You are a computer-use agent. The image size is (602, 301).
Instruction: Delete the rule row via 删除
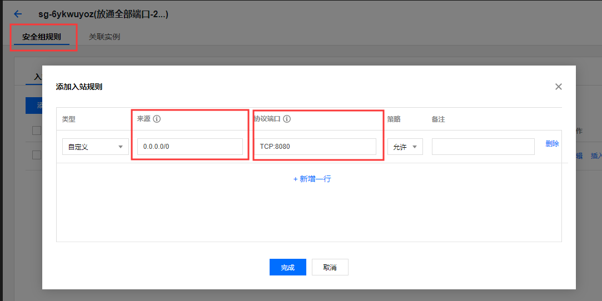[x=552, y=143]
